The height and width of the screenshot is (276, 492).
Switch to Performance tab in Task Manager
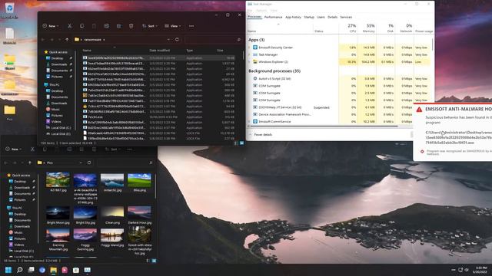point(273,17)
